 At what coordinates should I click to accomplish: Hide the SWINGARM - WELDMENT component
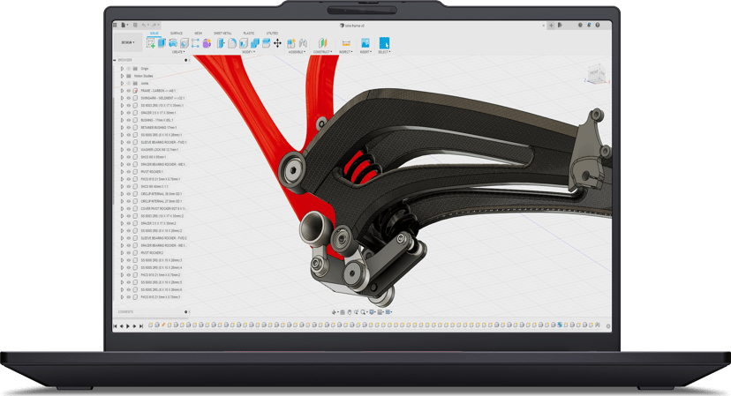pos(129,98)
